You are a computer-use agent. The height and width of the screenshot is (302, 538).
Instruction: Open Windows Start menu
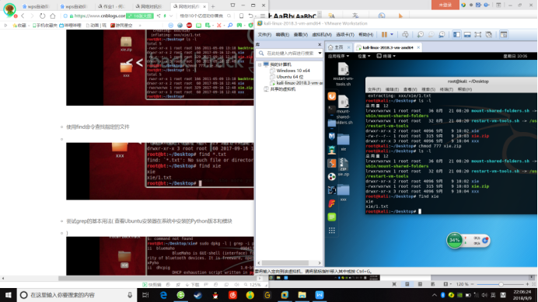coord(9,295)
